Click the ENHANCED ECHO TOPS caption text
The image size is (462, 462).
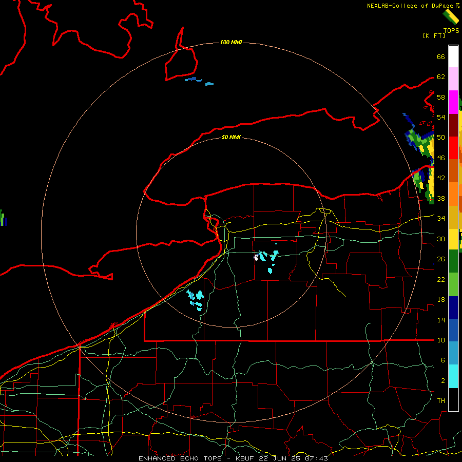180,458
